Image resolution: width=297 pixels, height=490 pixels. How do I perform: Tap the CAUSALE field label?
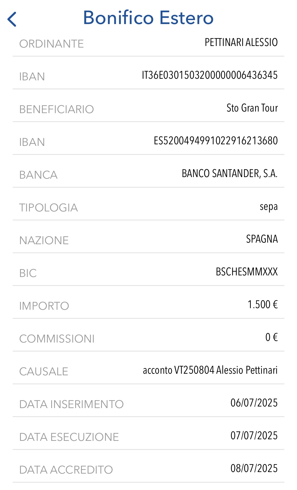tap(44, 372)
